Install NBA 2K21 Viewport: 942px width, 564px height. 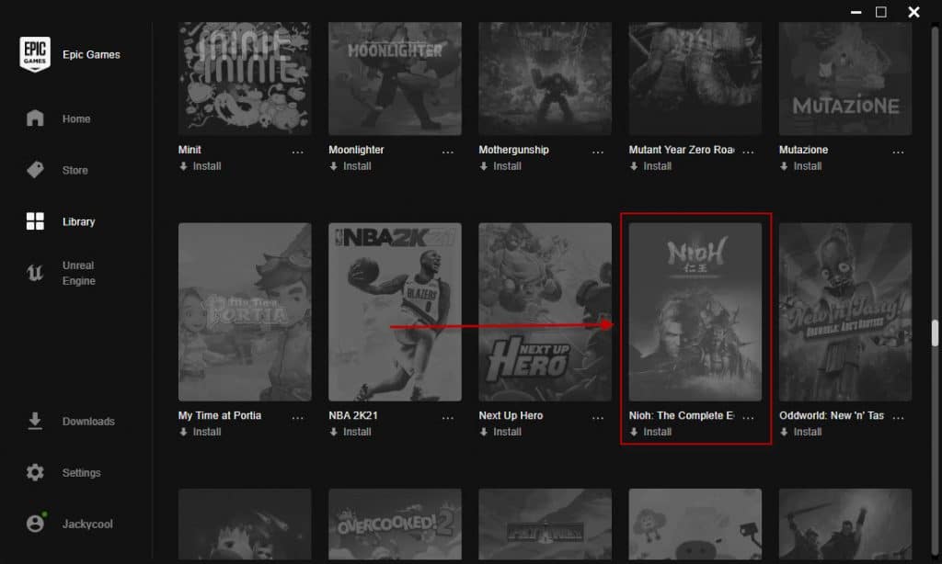350,432
